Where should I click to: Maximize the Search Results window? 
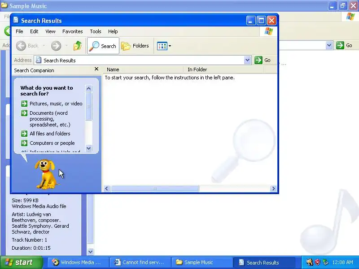(x=261, y=21)
